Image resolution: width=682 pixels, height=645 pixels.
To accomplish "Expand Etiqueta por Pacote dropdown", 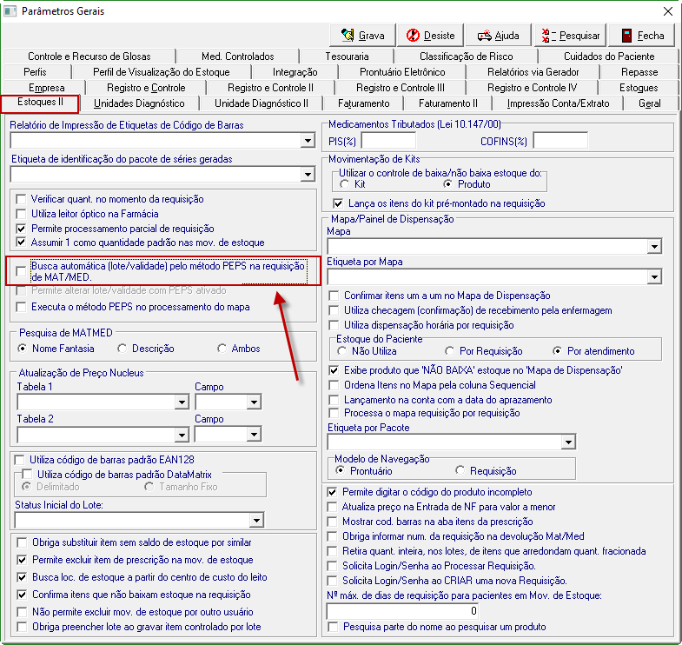I will point(568,442).
